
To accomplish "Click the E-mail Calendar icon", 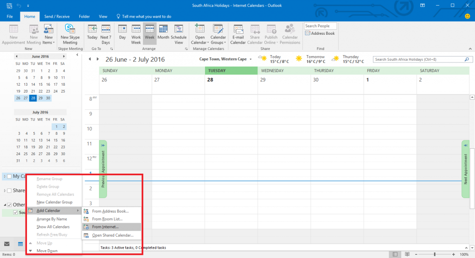I will (238, 34).
